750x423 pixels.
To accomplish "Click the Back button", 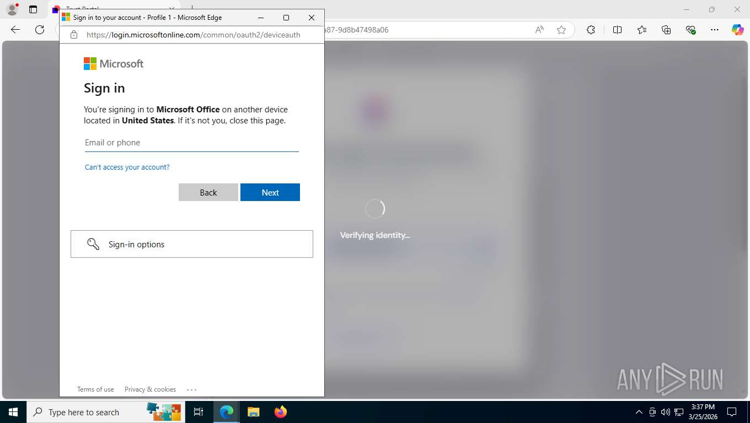I will [x=208, y=192].
